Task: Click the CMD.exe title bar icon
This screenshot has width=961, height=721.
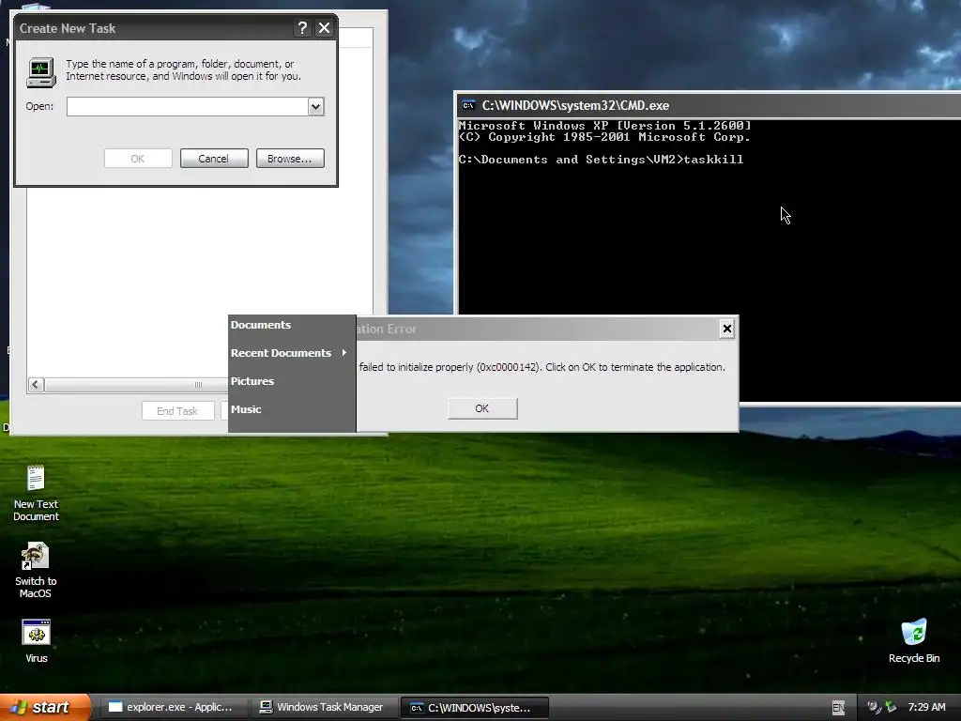Action: pos(468,105)
